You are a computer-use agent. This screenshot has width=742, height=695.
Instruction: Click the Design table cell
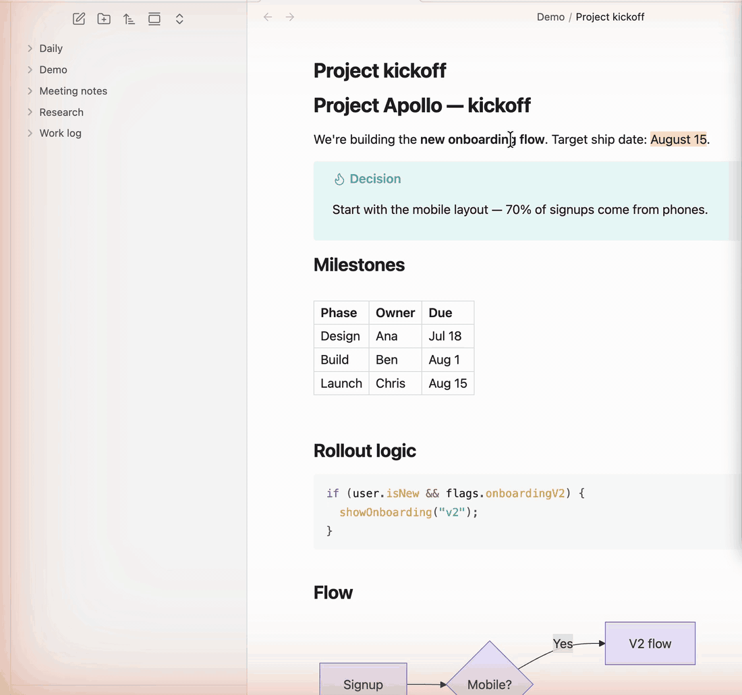tap(340, 336)
